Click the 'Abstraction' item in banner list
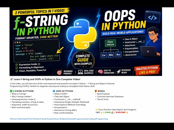 131,55
